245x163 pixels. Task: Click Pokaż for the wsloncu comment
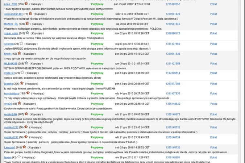coord(213,44)
